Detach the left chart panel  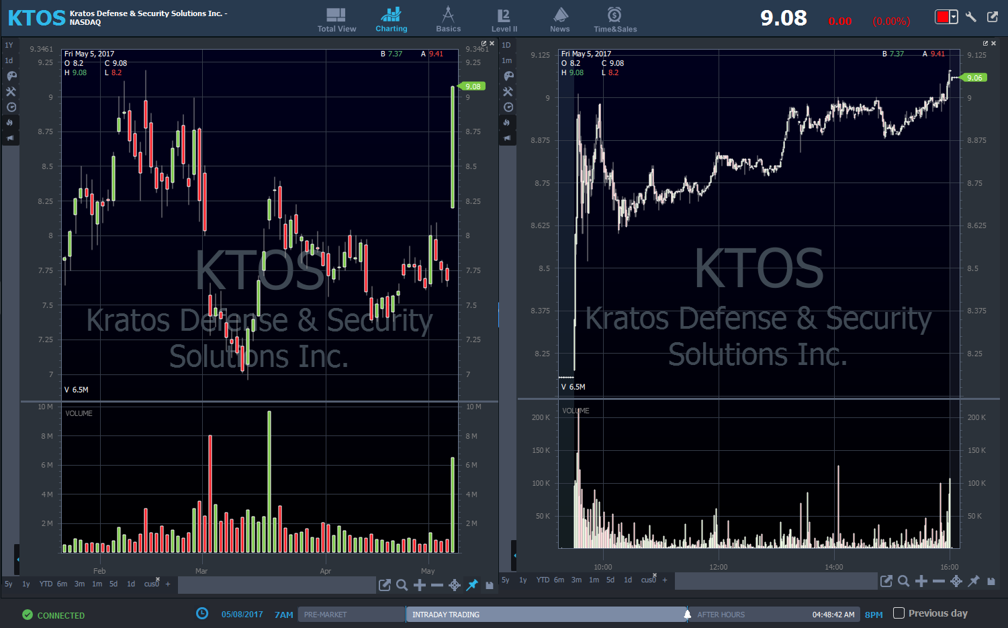point(484,44)
